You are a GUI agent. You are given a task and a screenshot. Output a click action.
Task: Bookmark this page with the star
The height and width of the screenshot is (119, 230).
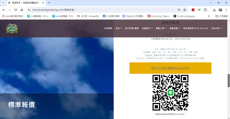[x=185, y=10]
